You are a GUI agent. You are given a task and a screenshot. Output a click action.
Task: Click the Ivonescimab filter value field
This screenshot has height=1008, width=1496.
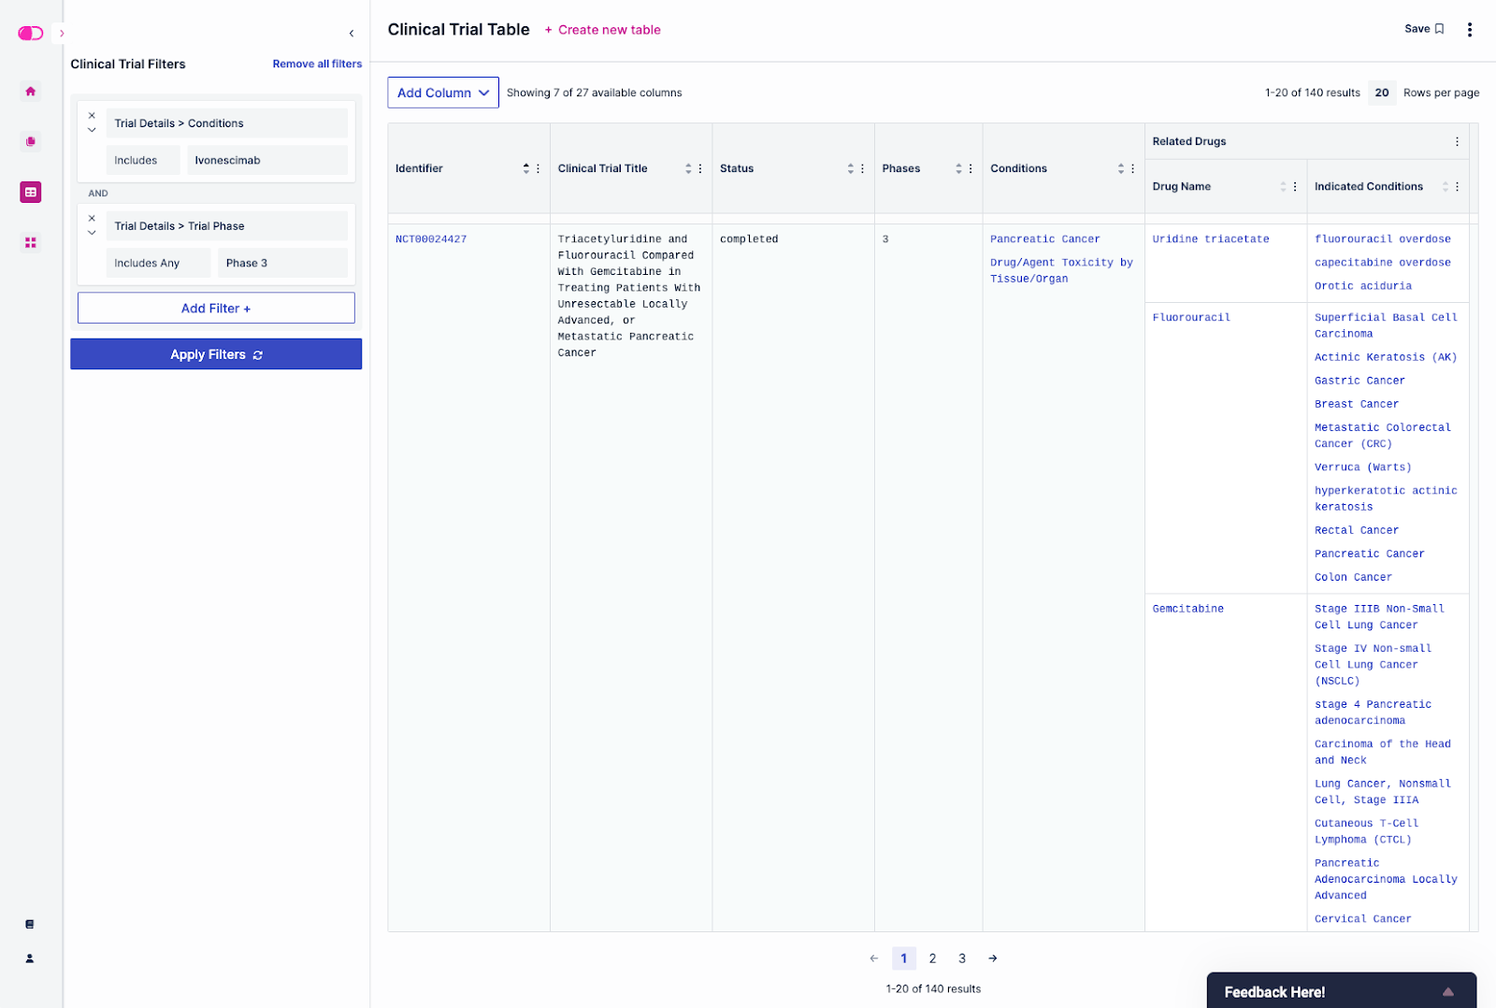[266, 161]
